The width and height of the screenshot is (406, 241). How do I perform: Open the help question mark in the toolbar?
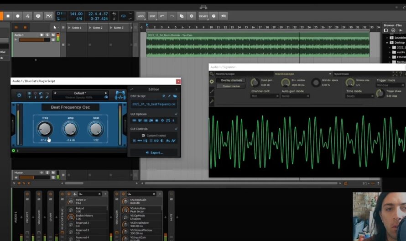(x=213, y=16)
